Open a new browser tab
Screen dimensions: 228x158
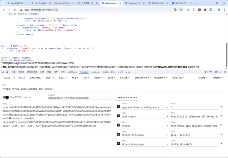pos(196,3)
